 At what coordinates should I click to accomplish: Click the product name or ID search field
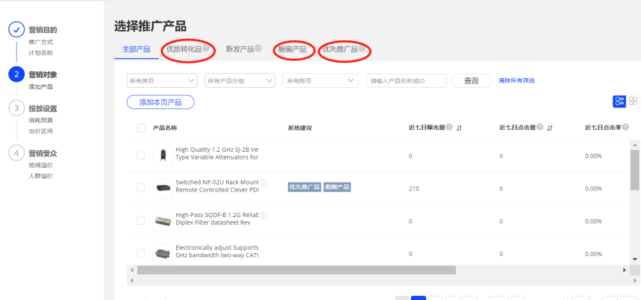406,81
